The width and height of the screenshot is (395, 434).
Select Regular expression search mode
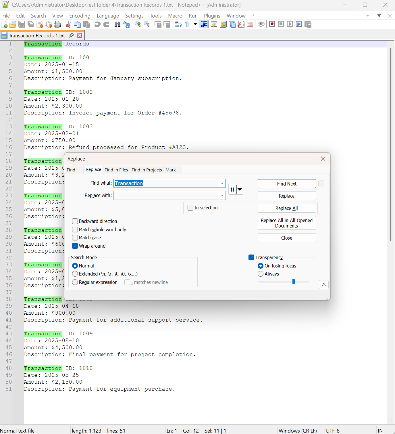[75, 282]
